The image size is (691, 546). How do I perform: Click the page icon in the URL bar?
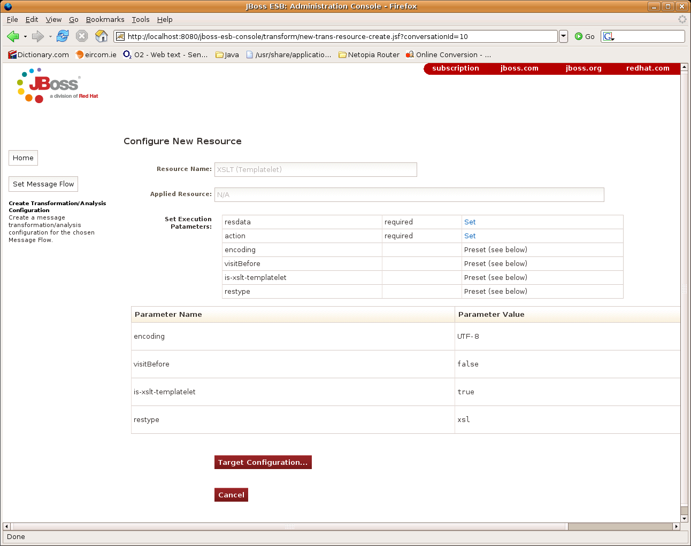pyautogui.click(x=120, y=36)
